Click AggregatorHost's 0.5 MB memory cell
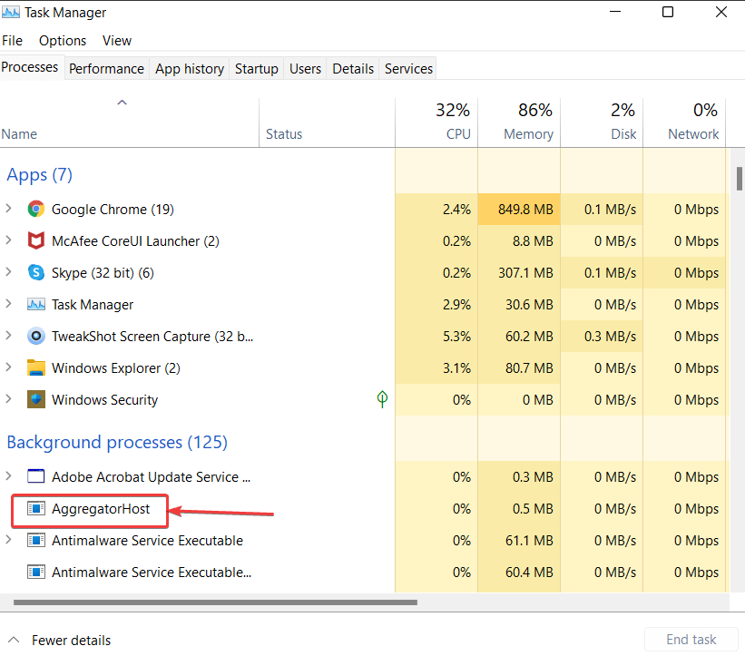 point(519,509)
